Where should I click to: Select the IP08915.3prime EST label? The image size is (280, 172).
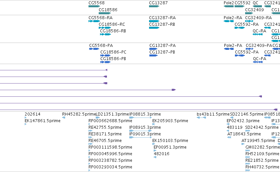145,127
